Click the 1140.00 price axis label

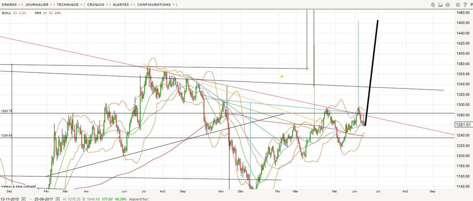(x=464, y=186)
